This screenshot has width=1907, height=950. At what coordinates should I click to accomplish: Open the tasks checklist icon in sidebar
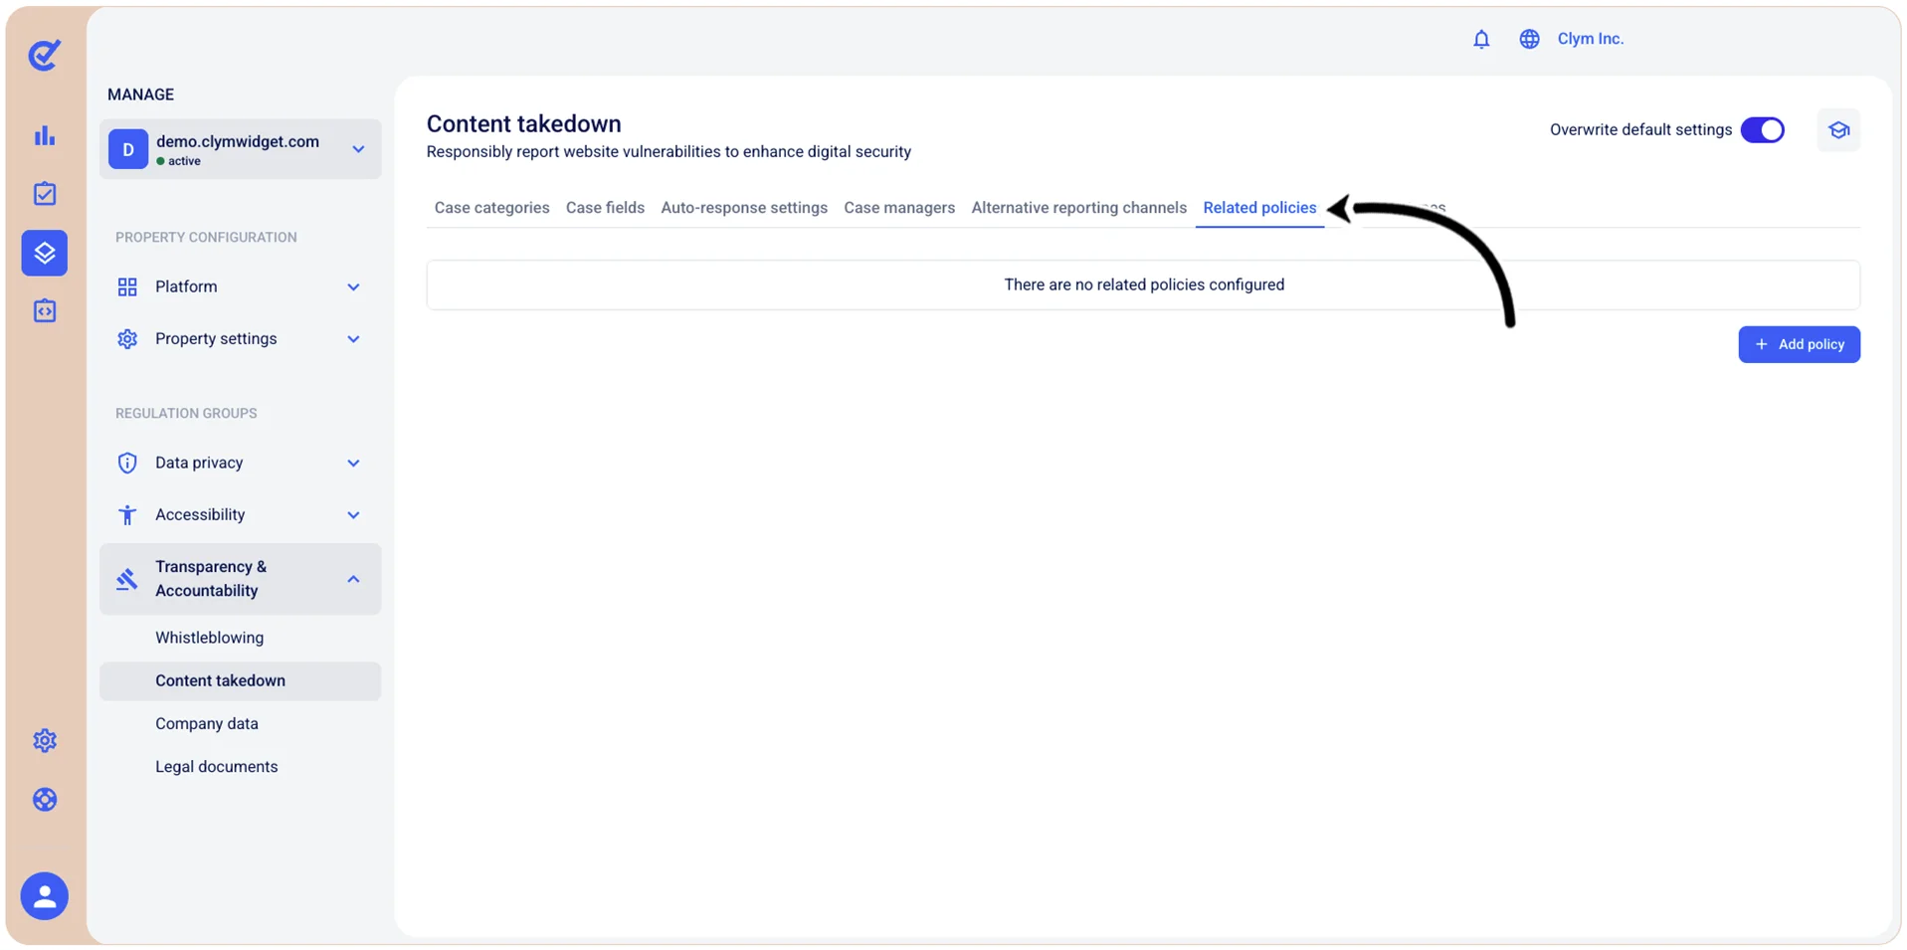[x=45, y=193]
